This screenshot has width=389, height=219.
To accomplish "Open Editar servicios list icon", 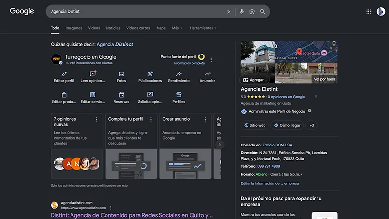I will coord(93,95).
